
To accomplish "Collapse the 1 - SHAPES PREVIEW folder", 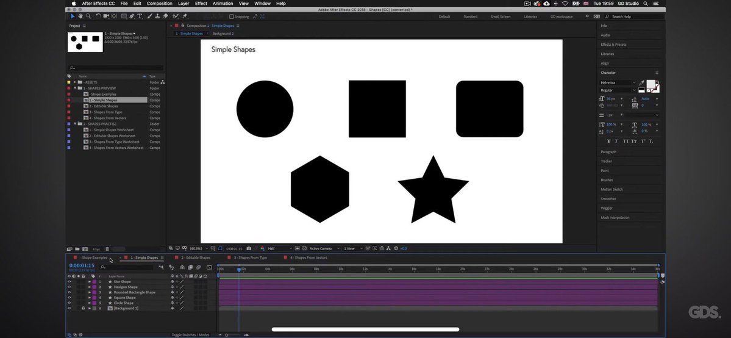I will coord(74,88).
